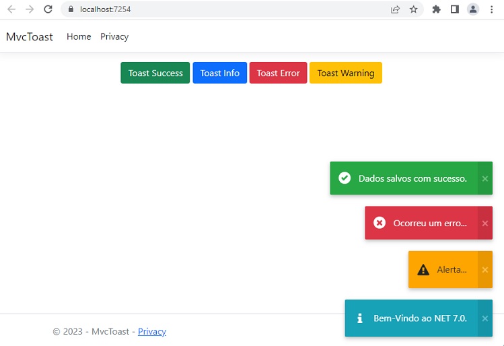Click the Toast Warning button
The height and width of the screenshot is (346, 504).
point(346,73)
